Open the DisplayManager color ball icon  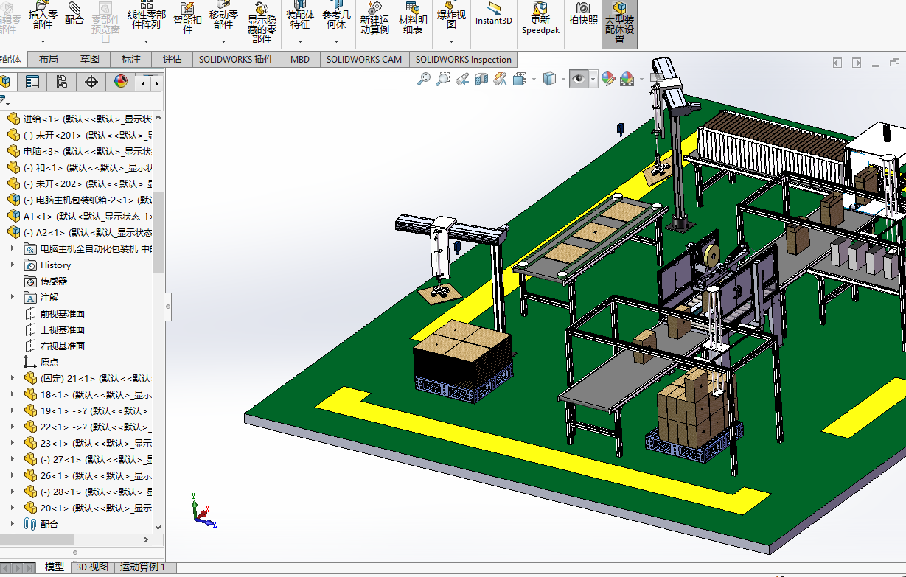(x=121, y=82)
